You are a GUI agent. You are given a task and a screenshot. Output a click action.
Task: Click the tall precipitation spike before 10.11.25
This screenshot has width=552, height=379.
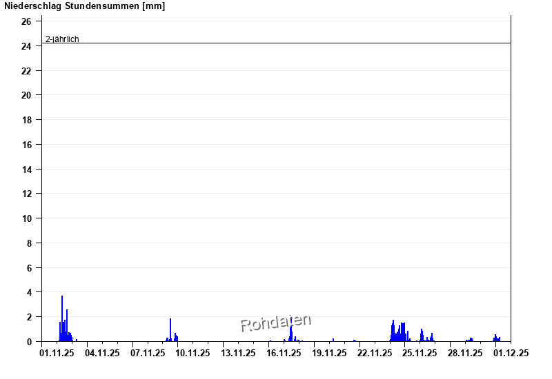170,329
